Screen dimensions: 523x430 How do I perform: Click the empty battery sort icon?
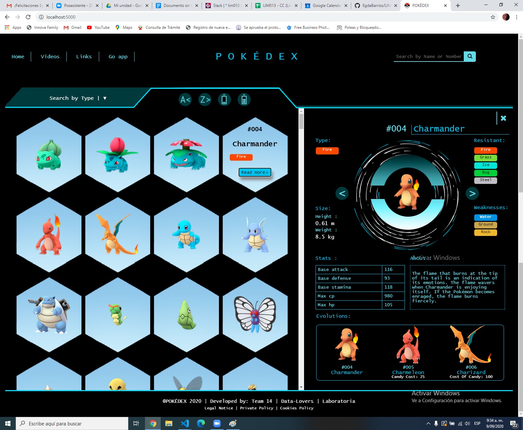[224, 99]
